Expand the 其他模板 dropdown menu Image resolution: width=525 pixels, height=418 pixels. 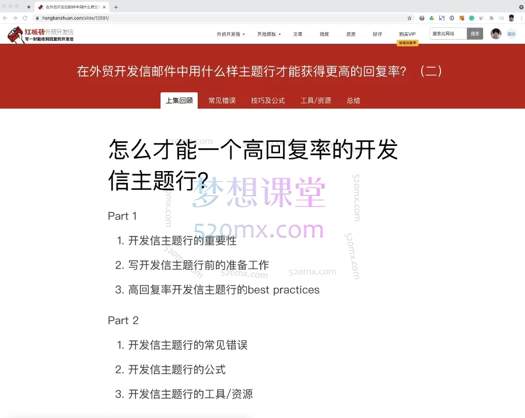tap(268, 34)
